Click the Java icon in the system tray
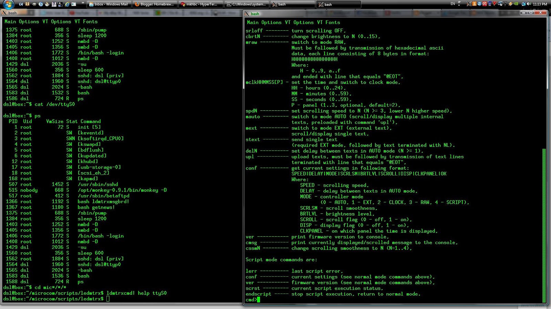The width and height of the screenshot is (551, 309). coord(474,4)
